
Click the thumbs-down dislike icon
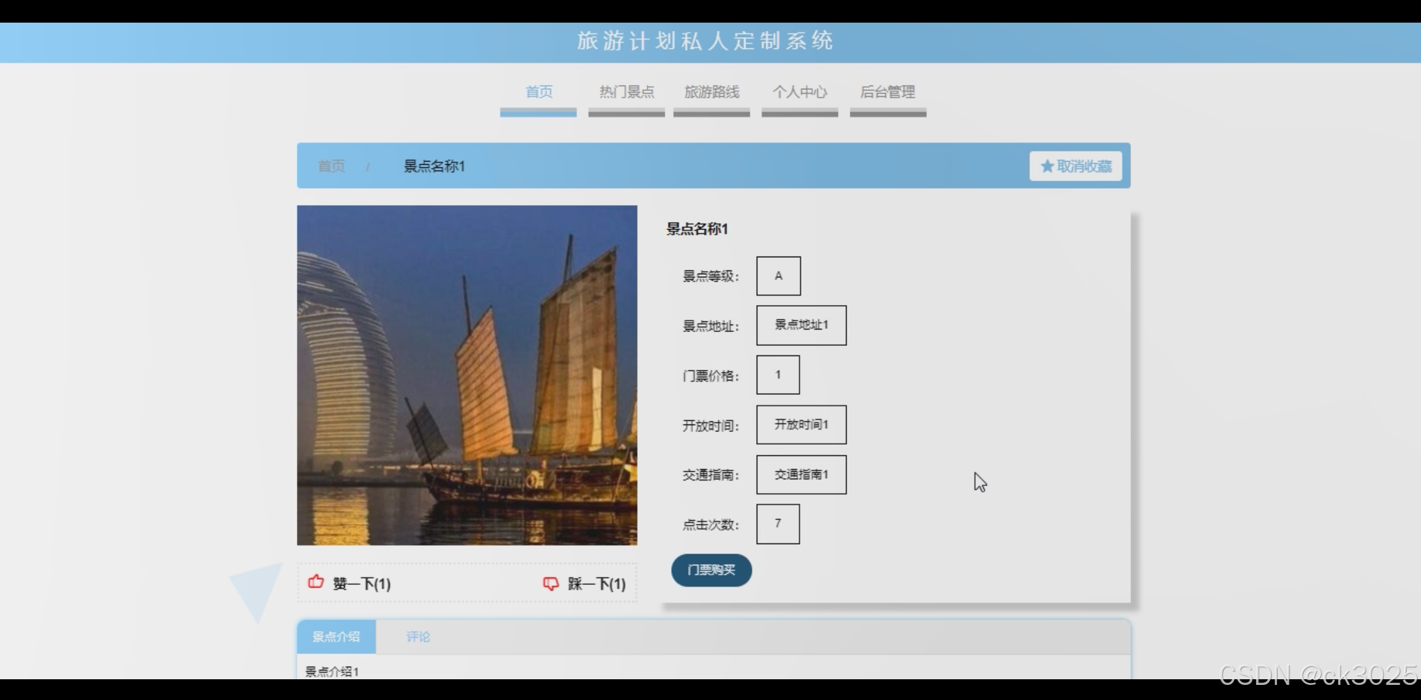(x=550, y=584)
